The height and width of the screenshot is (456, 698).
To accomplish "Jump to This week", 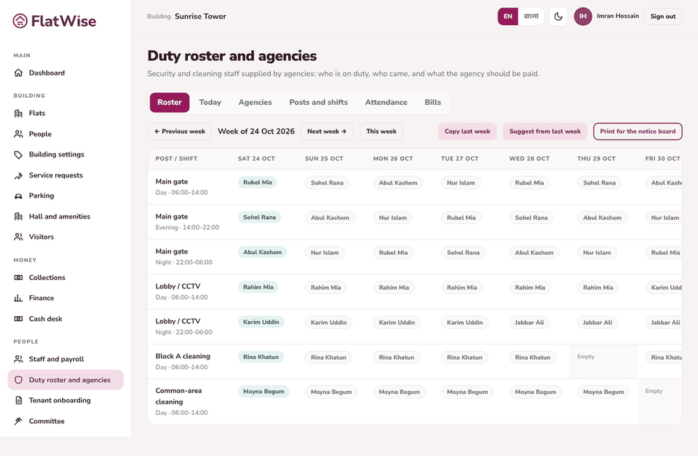I will [x=381, y=131].
